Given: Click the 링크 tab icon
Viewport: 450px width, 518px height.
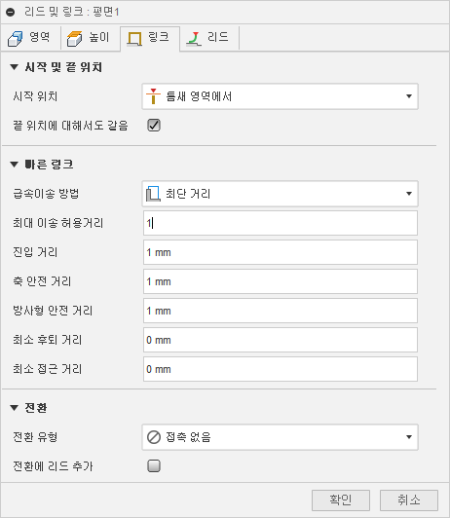Looking at the screenshot, I should coord(134,39).
